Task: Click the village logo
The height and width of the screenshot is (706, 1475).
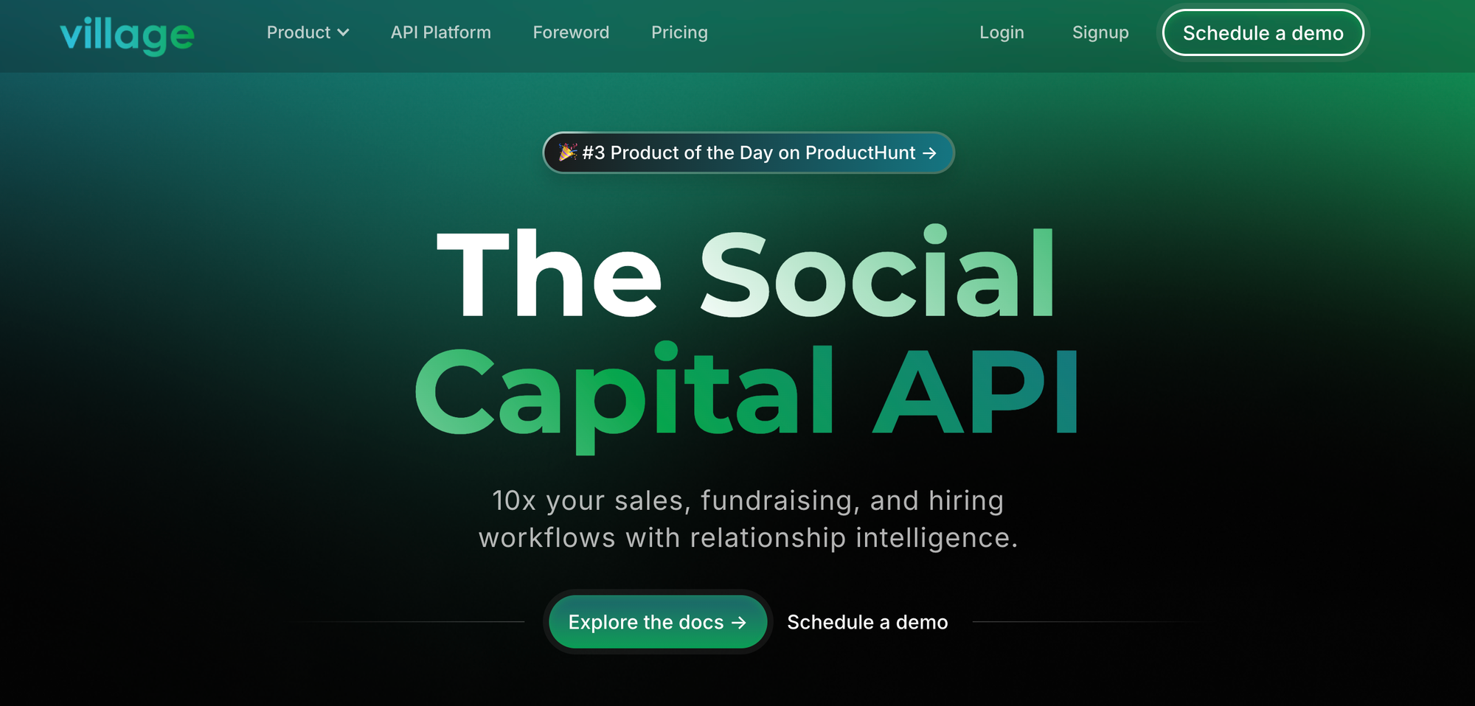Action: click(127, 35)
